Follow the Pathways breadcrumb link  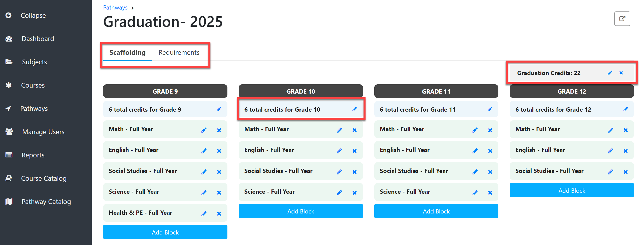point(115,8)
